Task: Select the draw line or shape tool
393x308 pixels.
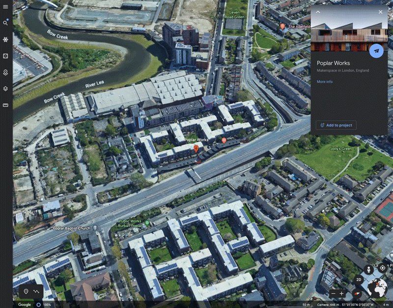Action: [36, 291]
